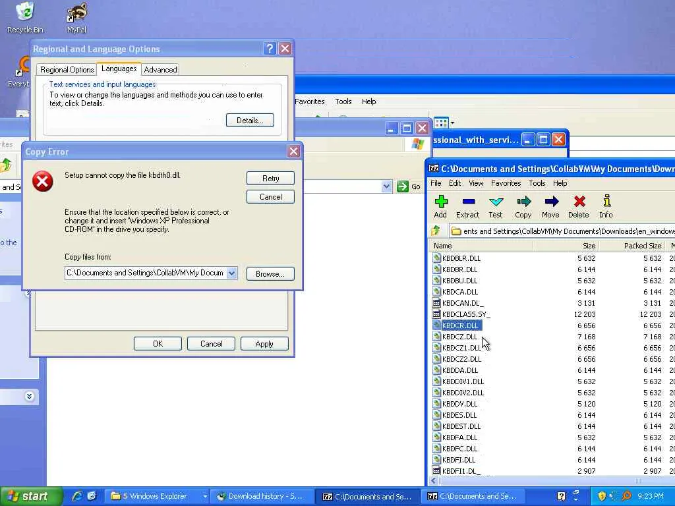Select KBDDIV1.DLL file
This screenshot has height=506, width=675.
pyautogui.click(x=463, y=381)
